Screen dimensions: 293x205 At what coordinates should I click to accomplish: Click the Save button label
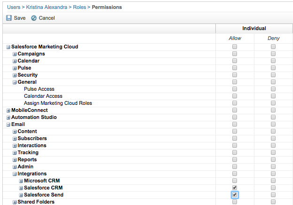(20, 18)
